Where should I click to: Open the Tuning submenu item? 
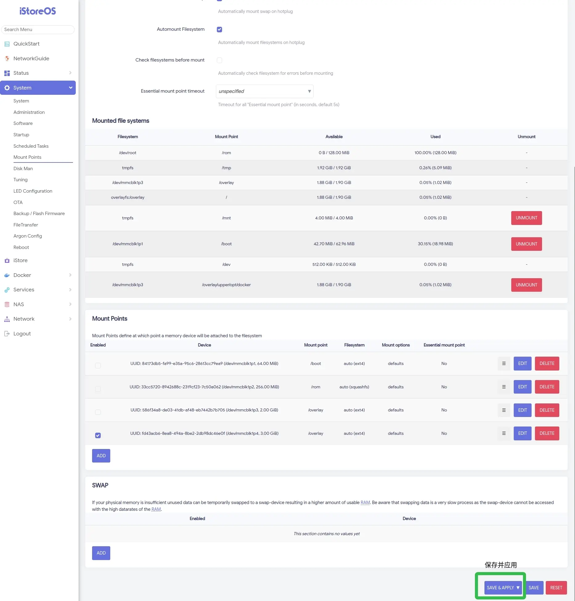click(x=20, y=180)
